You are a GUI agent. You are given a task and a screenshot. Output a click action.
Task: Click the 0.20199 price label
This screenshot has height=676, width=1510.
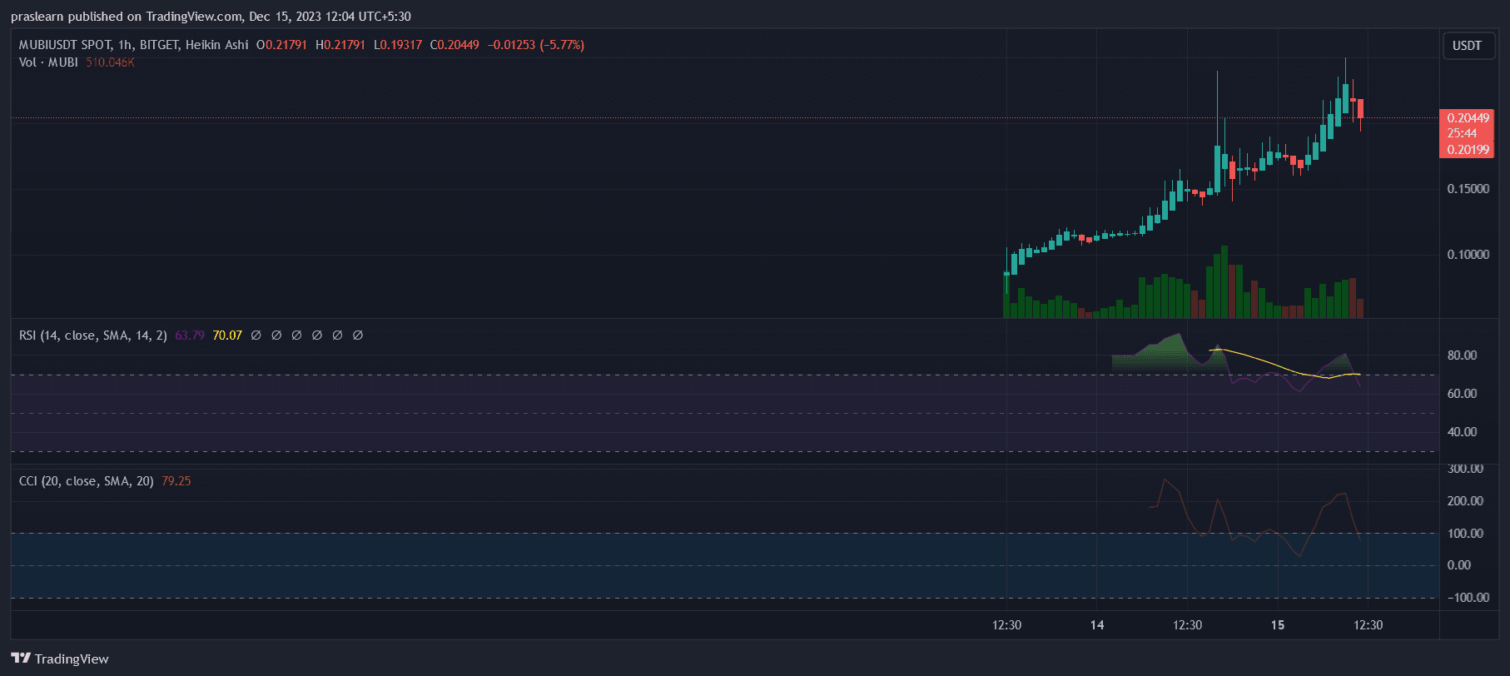(x=1468, y=150)
